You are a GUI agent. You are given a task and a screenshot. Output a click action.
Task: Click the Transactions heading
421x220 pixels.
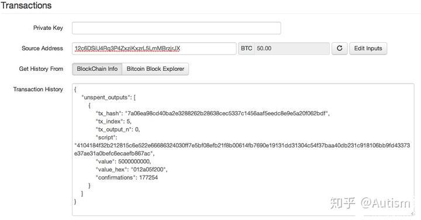click(26, 5)
